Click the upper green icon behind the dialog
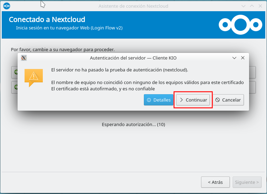The height and width of the screenshot is (194, 267). pyautogui.click(x=15, y=72)
